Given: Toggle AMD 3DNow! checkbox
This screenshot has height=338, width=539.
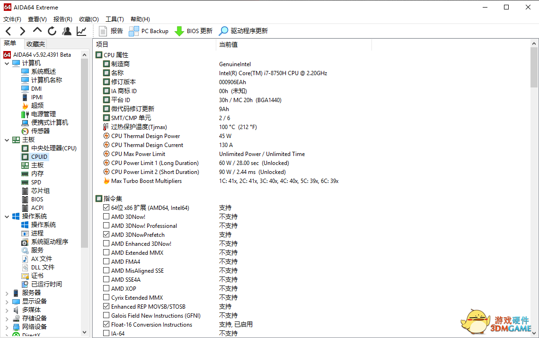Looking at the screenshot, I should pos(106,217).
